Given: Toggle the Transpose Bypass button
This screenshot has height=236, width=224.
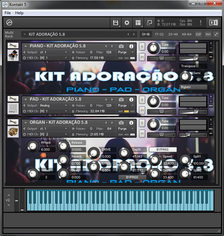Looking at the screenshot, I should [193, 87].
